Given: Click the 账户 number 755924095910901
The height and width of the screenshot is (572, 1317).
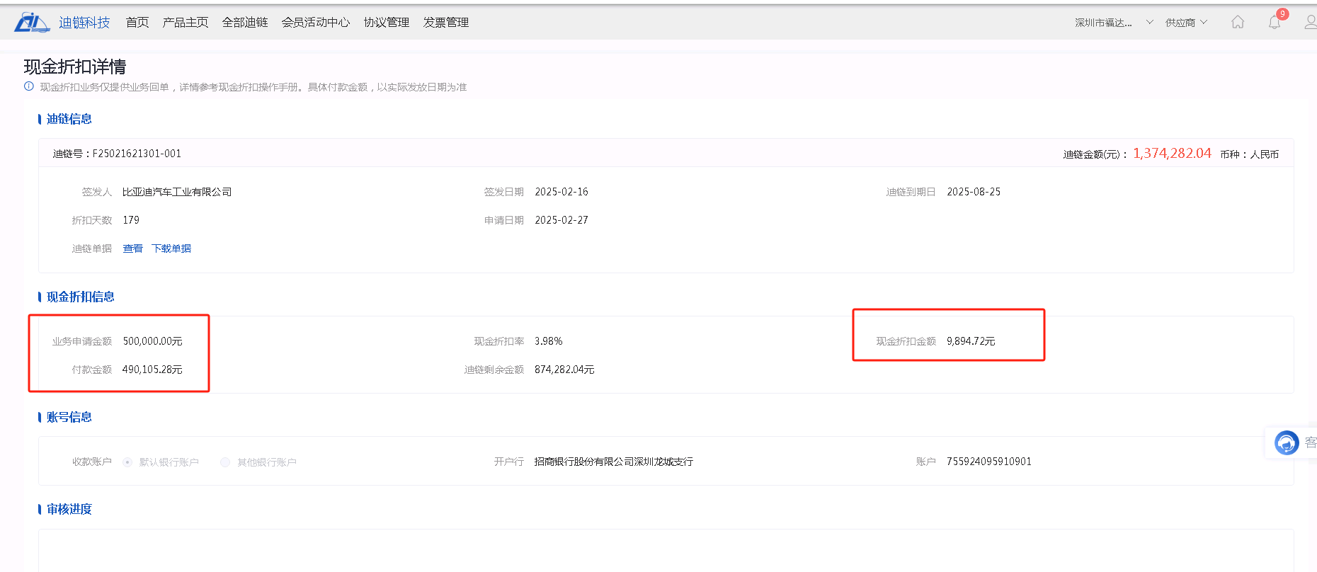Looking at the screenshot, I should (x=989, y=462).
